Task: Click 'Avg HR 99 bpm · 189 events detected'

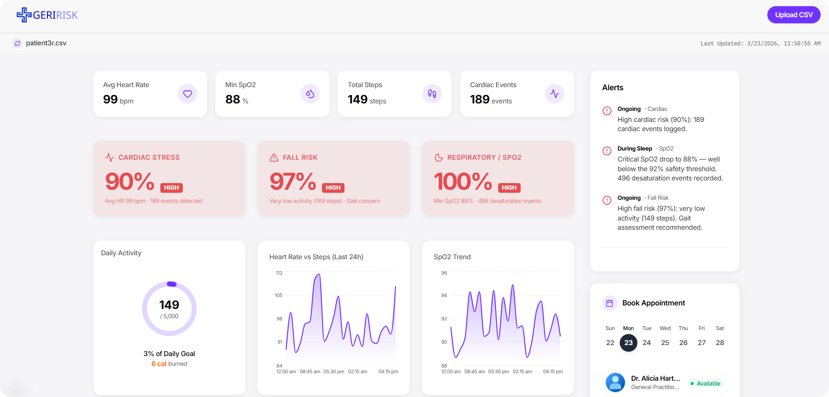Action: [154, 201]
